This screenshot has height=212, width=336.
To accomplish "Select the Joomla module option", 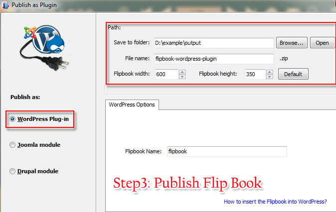I will [x=12, y=145].
